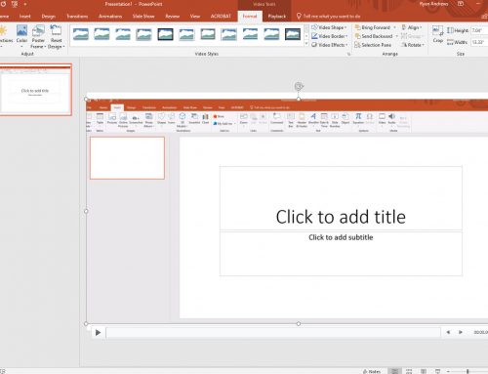
Task: Select the Video Tools Format tab
Action: (x=250, y=16)
